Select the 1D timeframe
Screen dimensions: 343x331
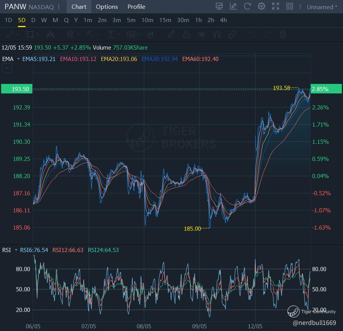(8, 20)
